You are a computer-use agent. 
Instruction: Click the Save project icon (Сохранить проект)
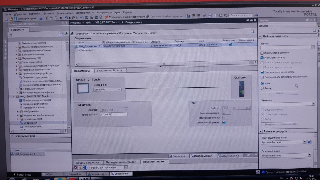pyautogui.click(x=16, y=18)
